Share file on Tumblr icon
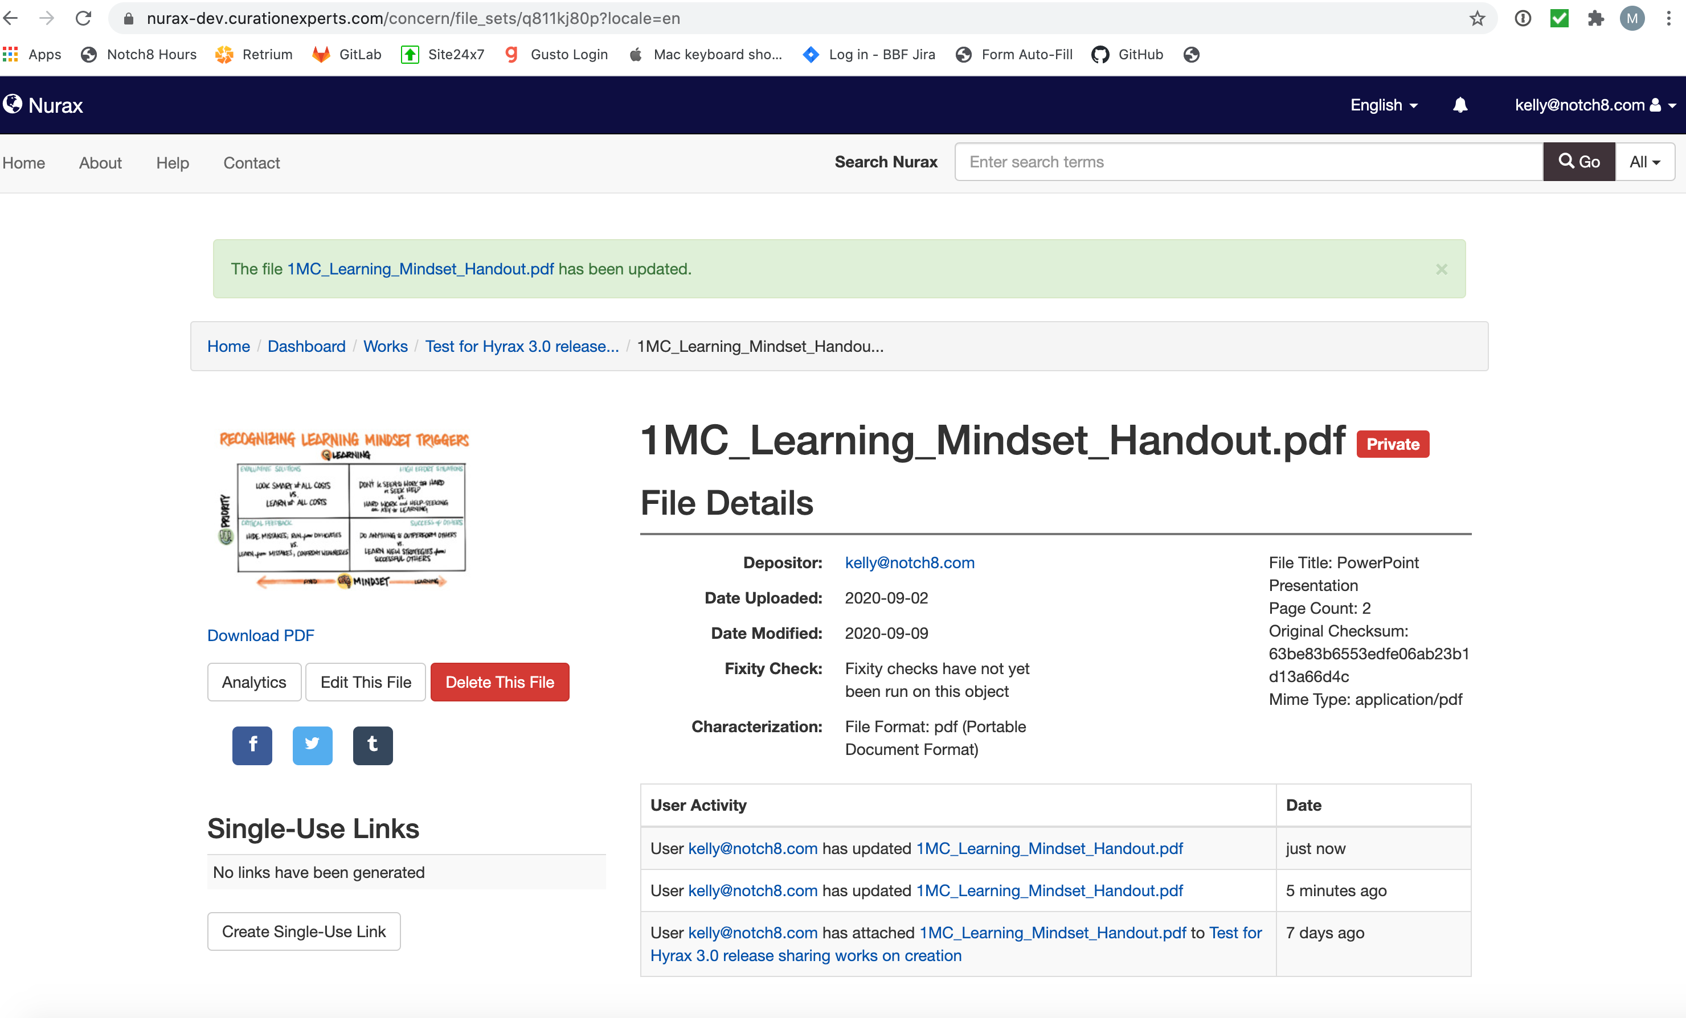Viewport: 1686px width, 1018px height. 373,745
